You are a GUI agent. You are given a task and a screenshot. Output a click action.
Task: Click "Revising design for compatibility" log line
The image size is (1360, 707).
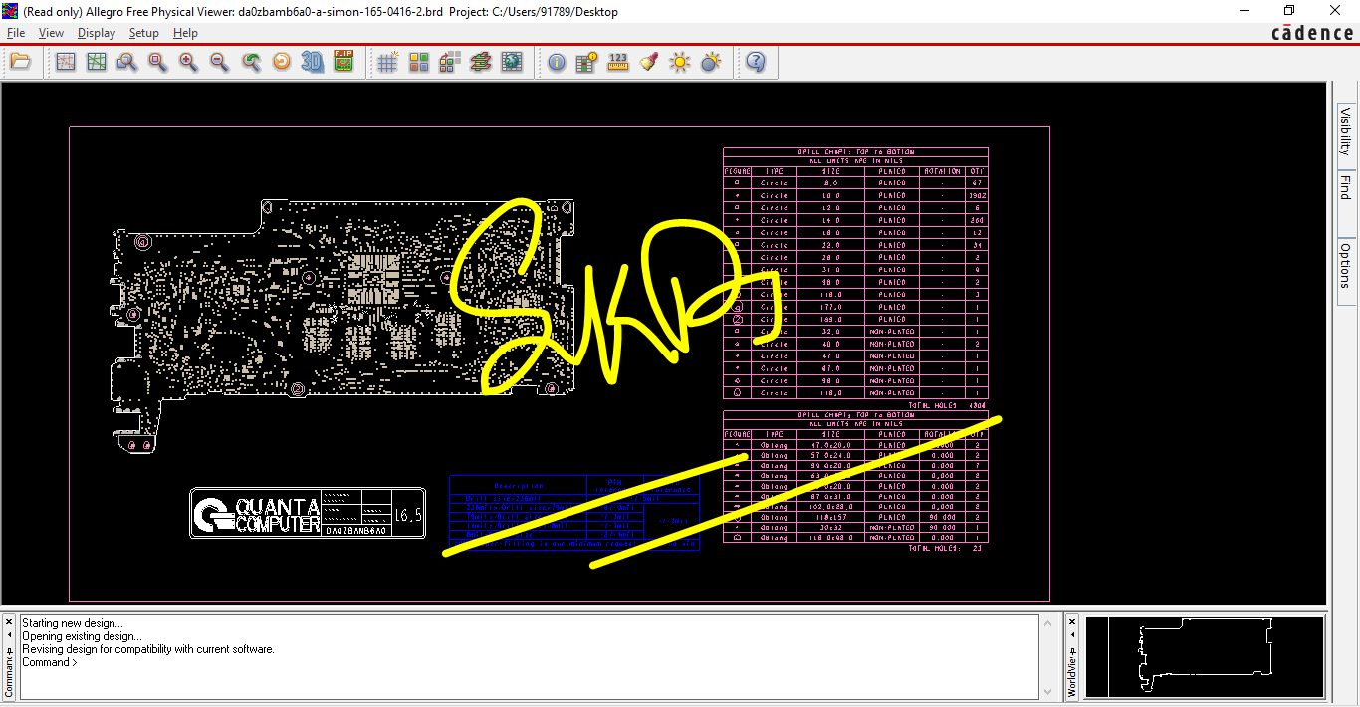(x=147, y=649)
